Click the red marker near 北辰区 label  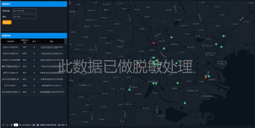pos(154,43)
